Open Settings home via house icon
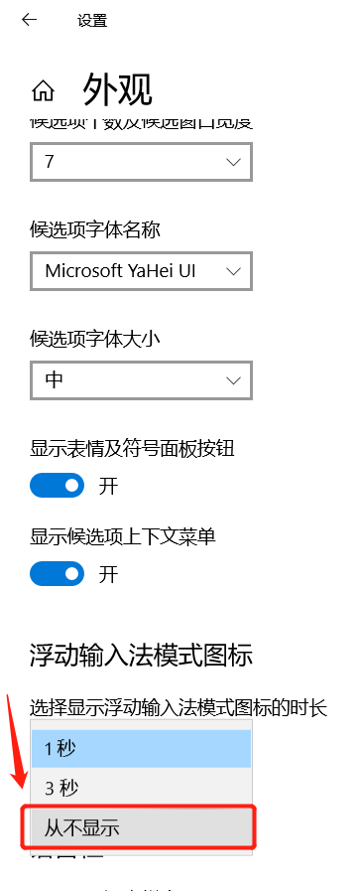 pyautogui.click(x=43, y=90)
